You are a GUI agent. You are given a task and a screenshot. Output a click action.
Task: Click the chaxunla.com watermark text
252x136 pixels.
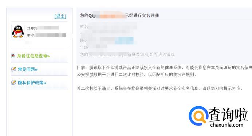point(227,125)
